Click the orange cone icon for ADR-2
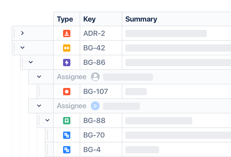Viewport: 231px width, 157px height. (x=67, y=33)
